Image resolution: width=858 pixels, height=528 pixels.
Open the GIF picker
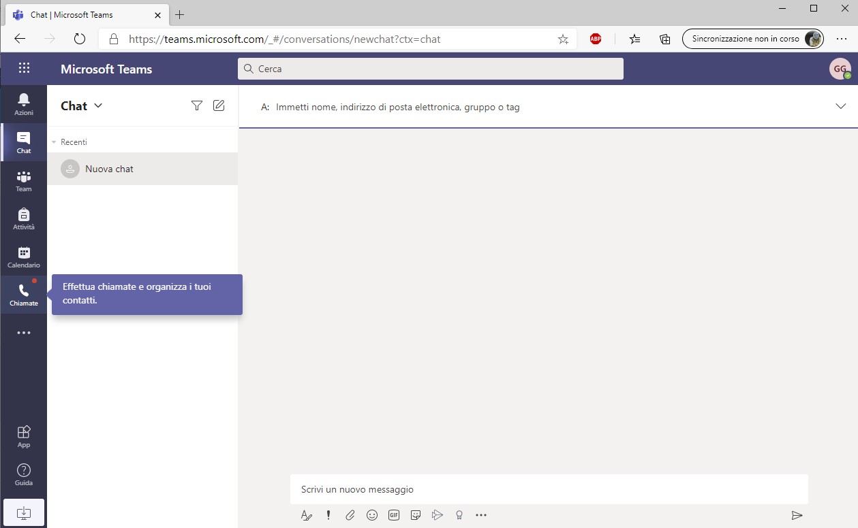[x=394, y=515]
